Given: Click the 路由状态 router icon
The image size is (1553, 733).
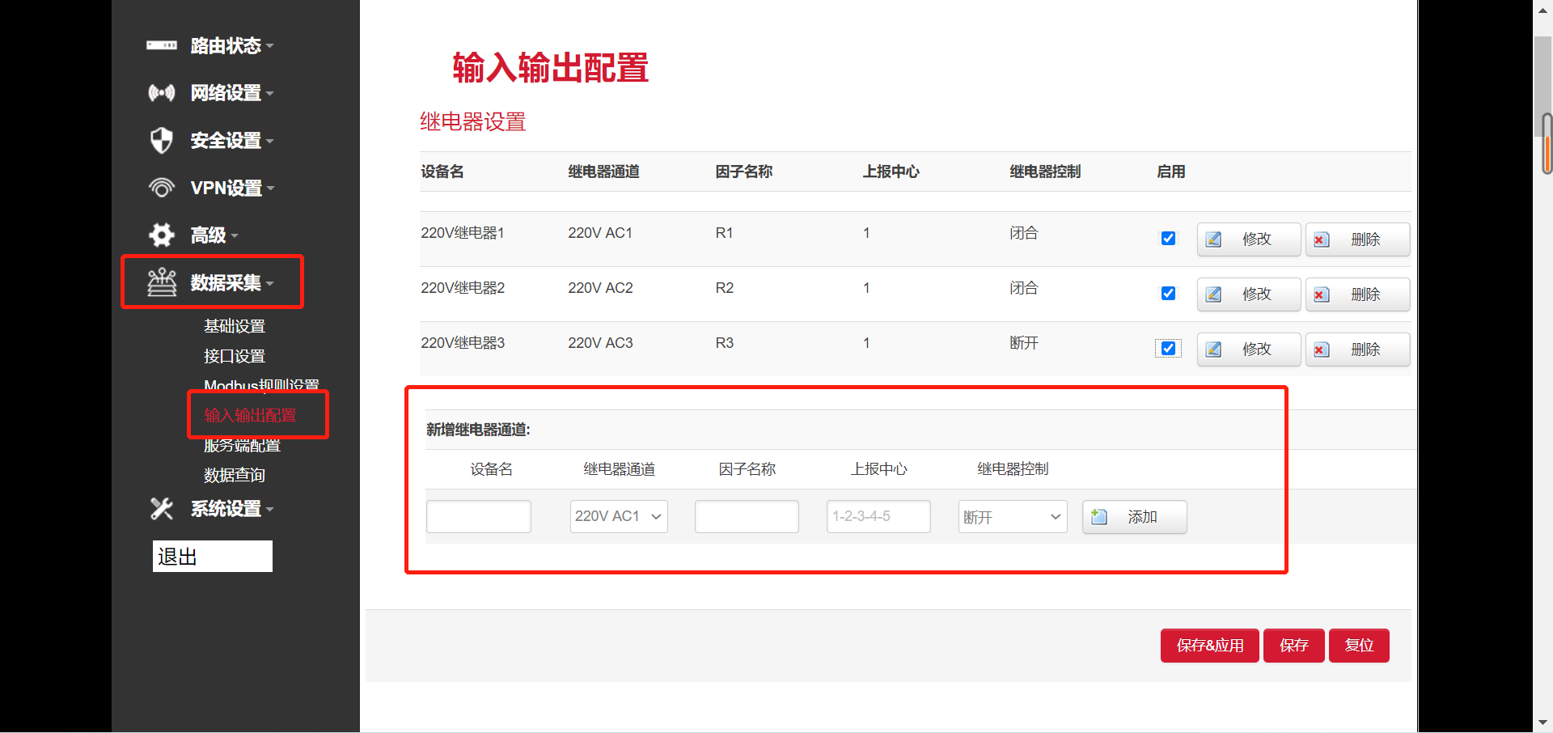Looking at the screenshot, I should [x=162, y=46].
